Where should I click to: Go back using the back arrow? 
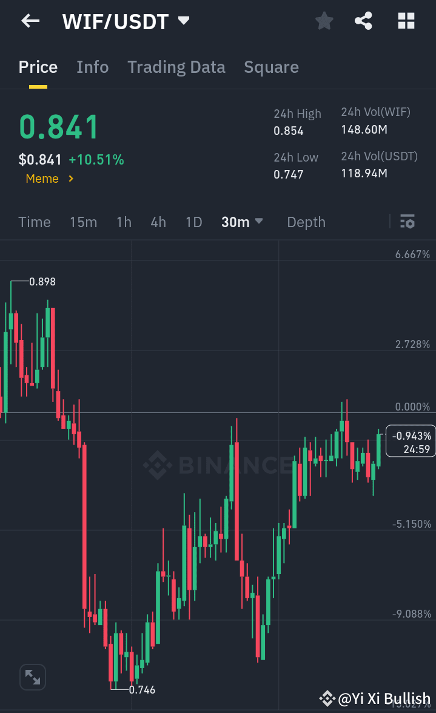[29, 21]
